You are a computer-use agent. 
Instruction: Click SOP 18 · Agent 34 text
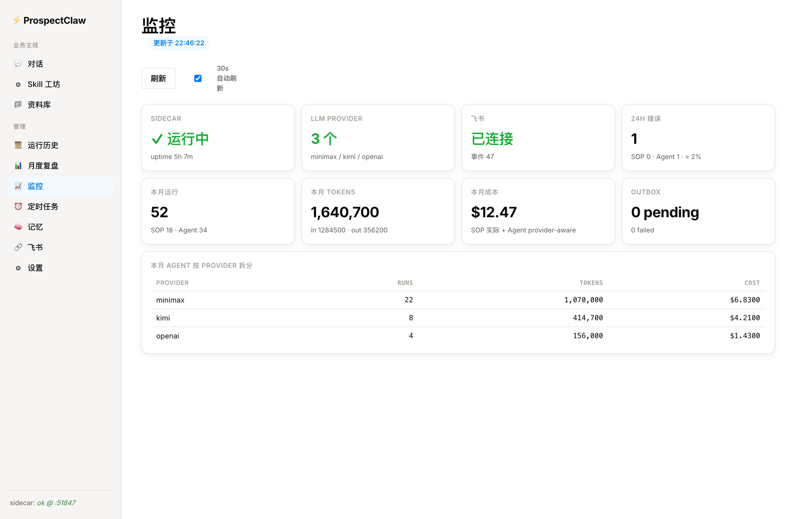[x=179, y=230]
